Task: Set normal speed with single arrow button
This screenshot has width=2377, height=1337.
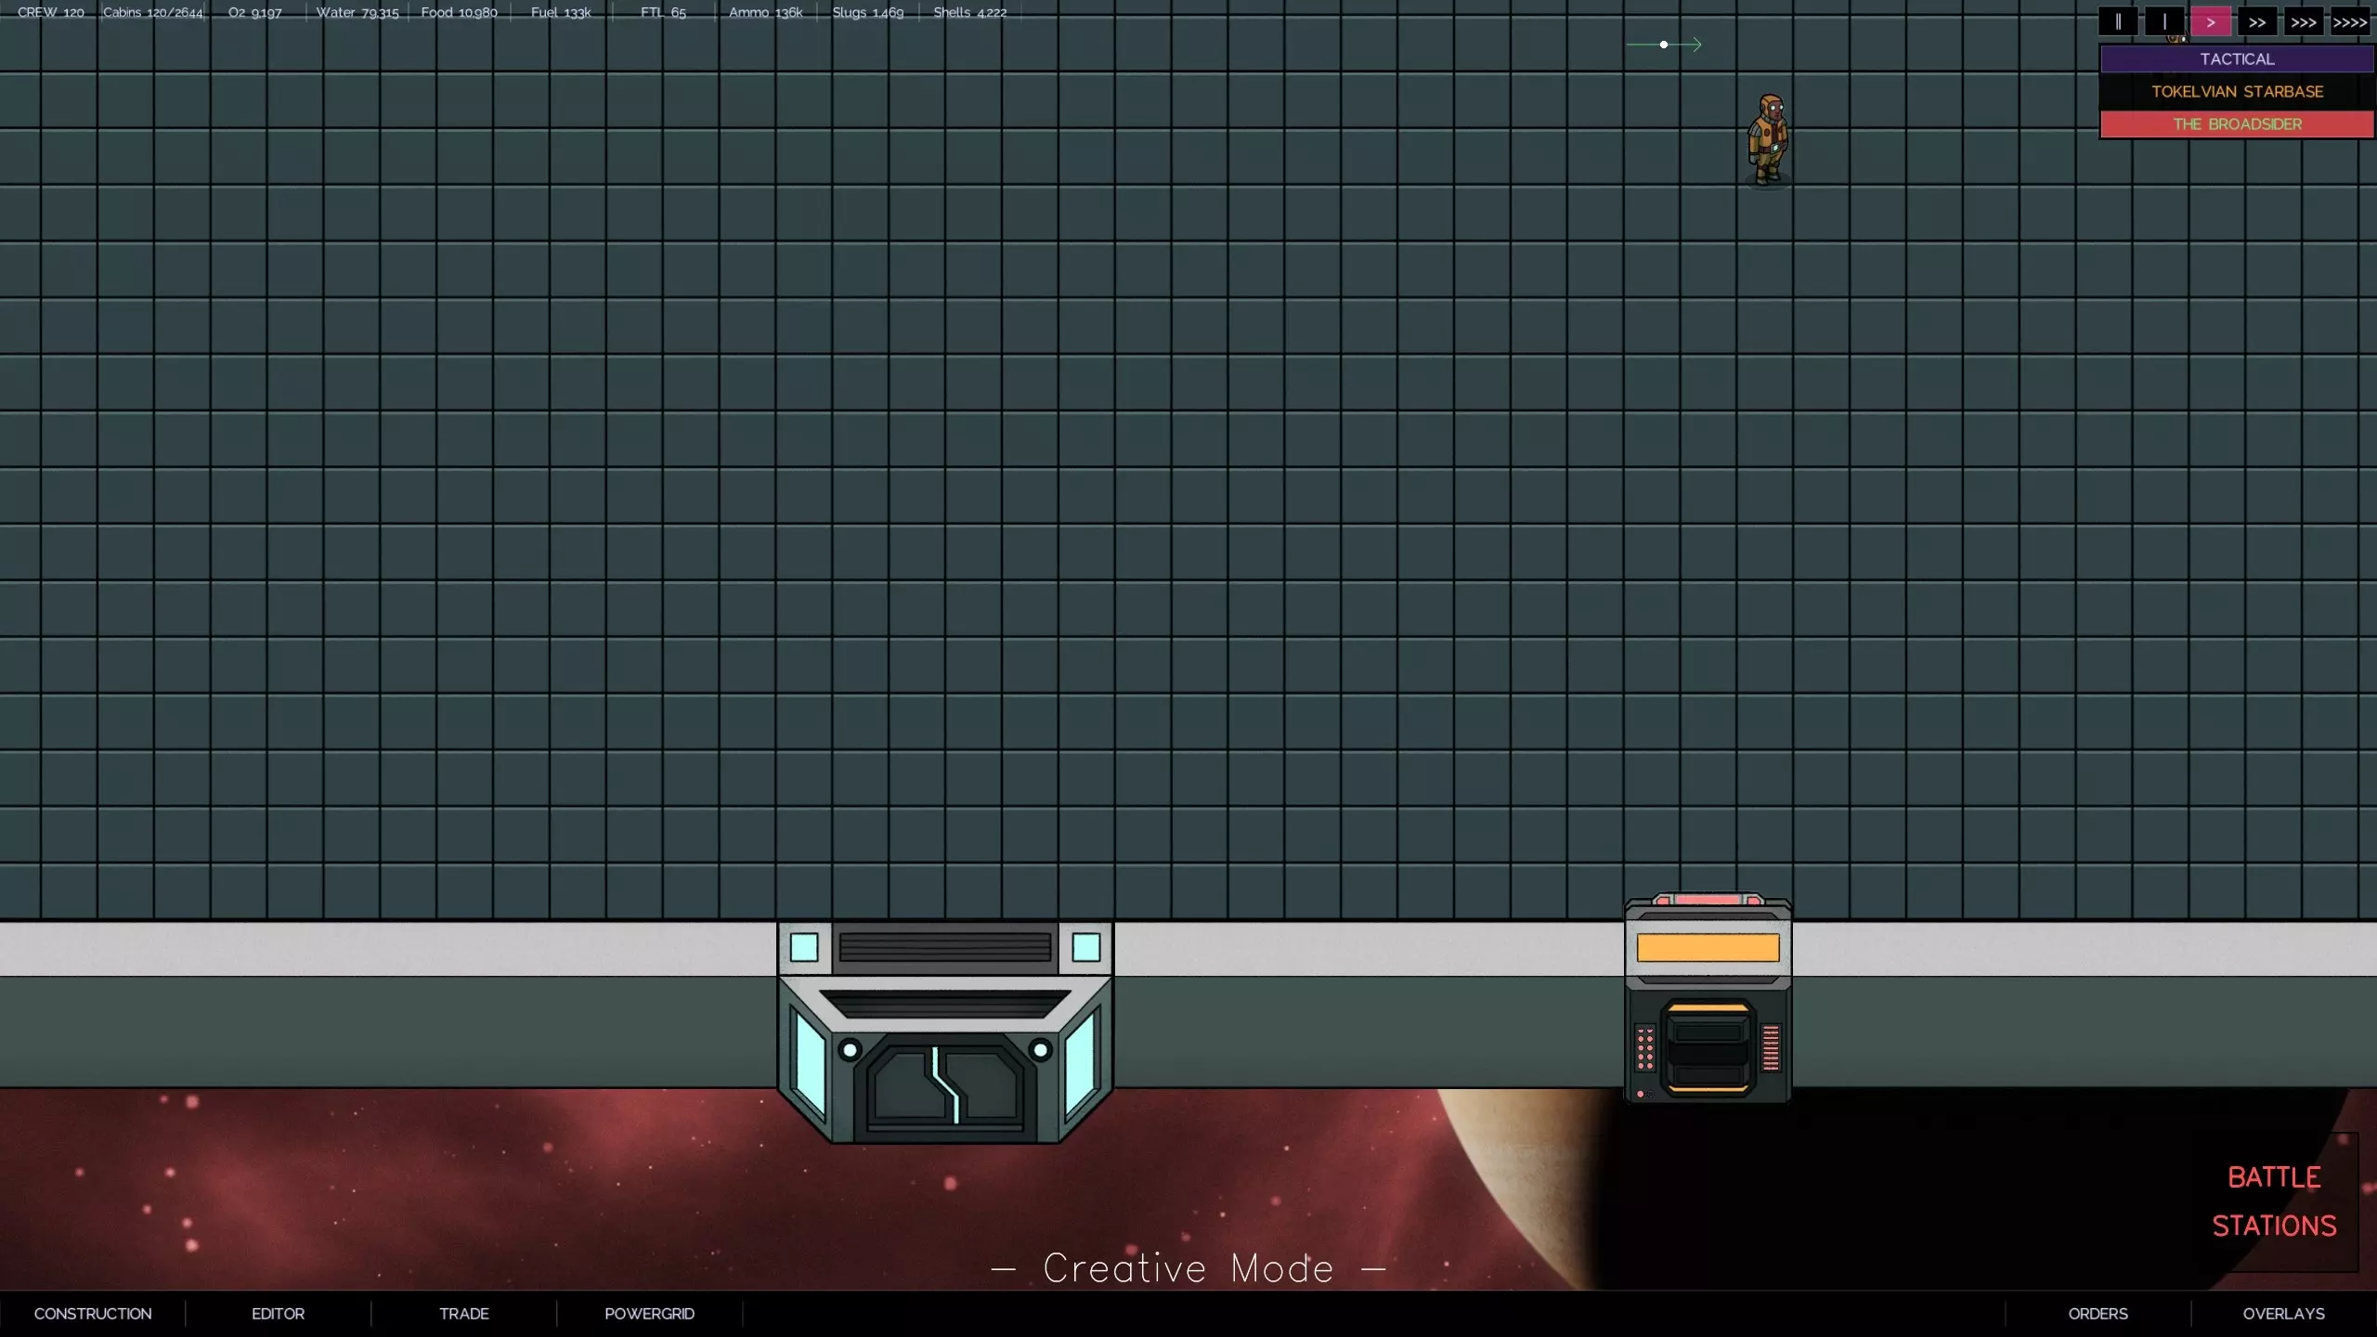Action: 2211,22
